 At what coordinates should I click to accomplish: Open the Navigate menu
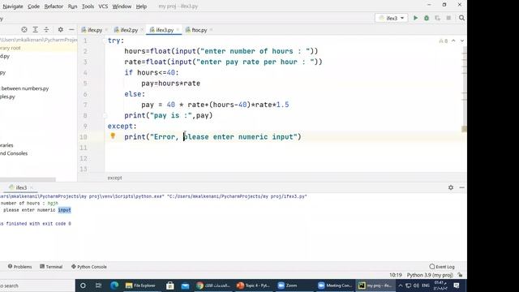coord(13,6)
